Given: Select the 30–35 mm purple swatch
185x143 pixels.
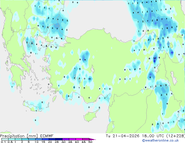Looking at the screenshot, I should (x=65, y=139).
